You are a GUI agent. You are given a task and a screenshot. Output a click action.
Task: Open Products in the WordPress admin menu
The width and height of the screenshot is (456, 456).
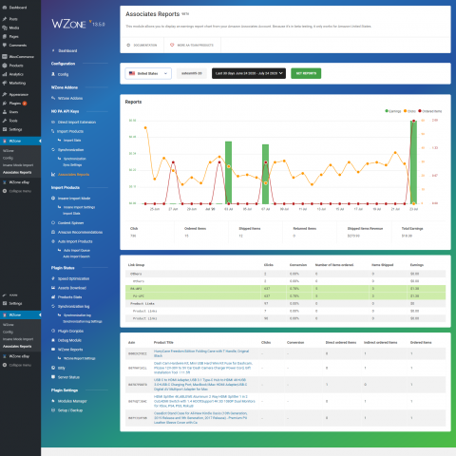pos(16,66)
